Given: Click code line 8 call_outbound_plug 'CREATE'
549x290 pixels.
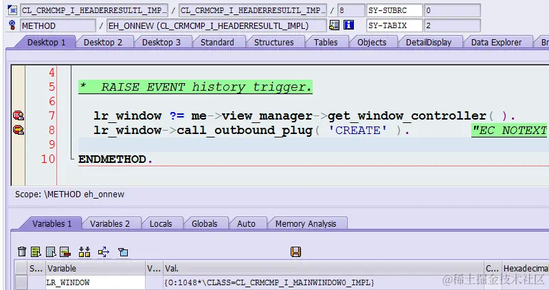Looking at the screenshot, I should tap(251, 131).
